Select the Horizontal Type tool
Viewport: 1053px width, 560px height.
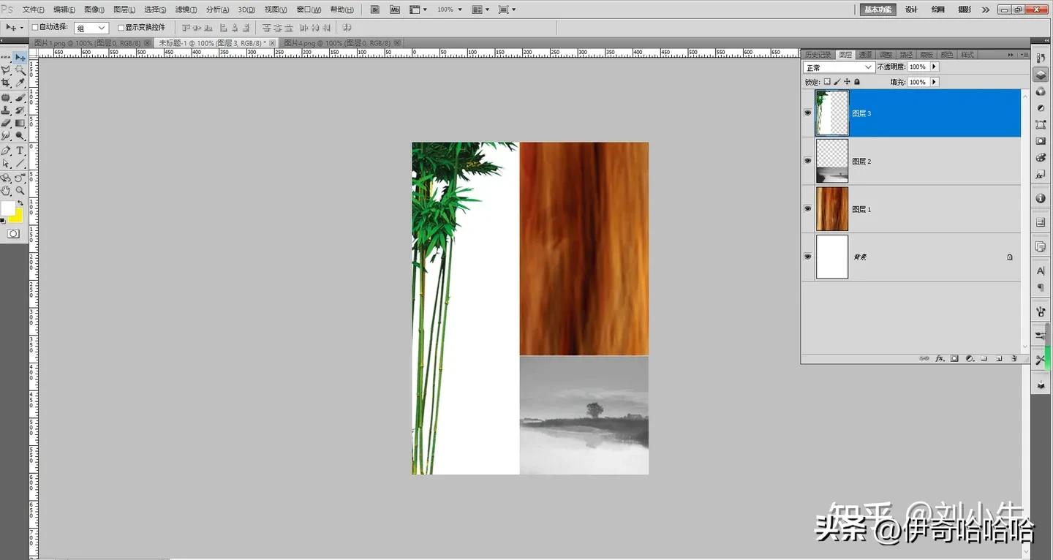[20, 151]
